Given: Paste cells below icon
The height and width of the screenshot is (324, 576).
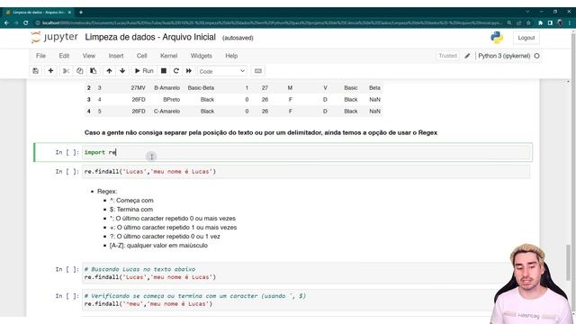Looking at the screenshot, I should pyautogui.click(x=94, y=71).
